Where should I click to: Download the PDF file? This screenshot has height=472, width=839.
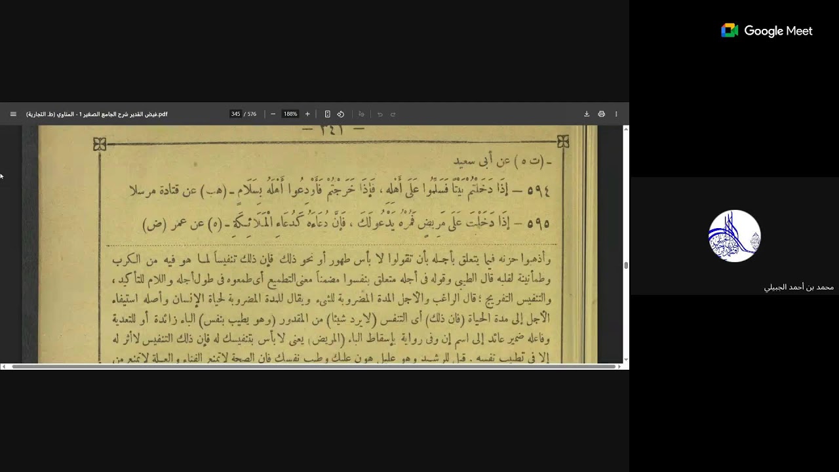(587, 114)
